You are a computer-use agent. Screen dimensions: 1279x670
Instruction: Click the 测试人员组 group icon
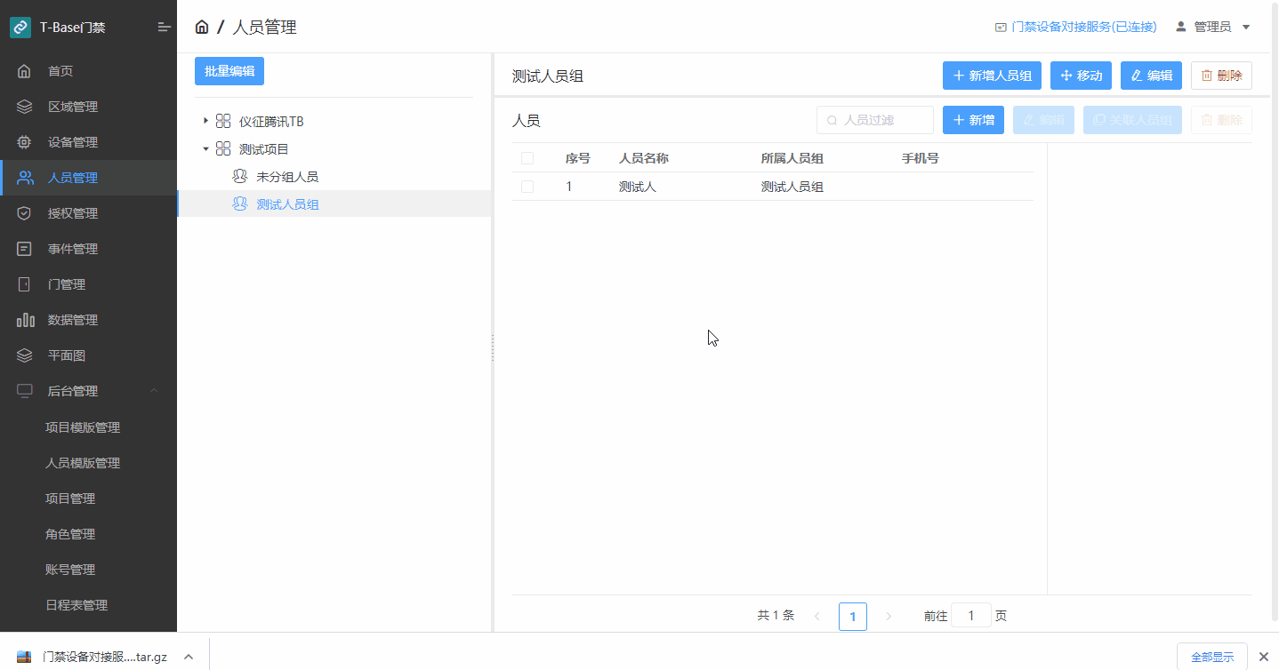click(239, 204)
